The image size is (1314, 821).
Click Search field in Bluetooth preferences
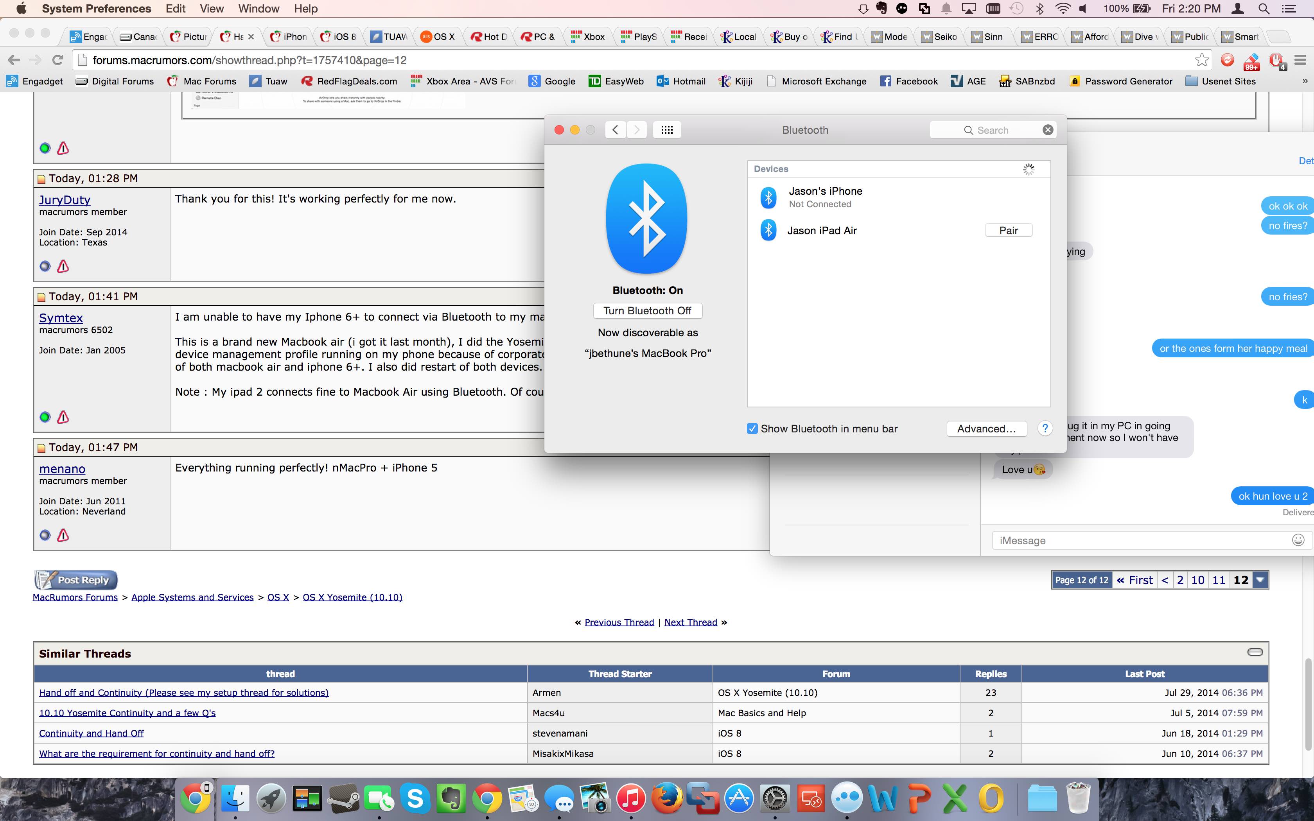tap(993, 130)
